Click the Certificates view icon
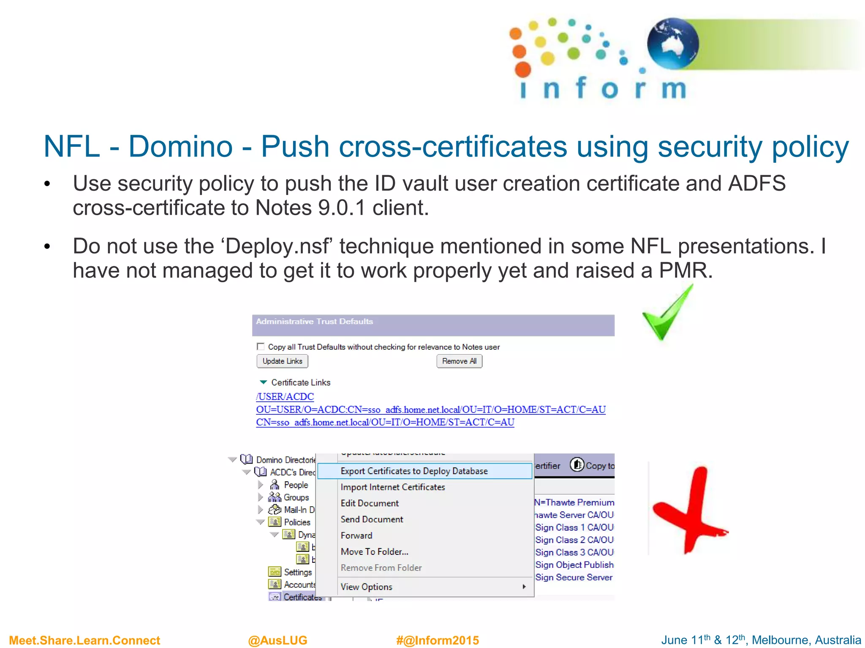This screenshot has width=865, height=648. point(275,597)
